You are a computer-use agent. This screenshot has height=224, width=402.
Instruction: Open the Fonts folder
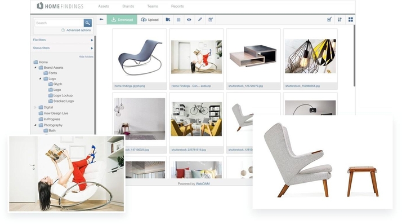coord(50,73)
